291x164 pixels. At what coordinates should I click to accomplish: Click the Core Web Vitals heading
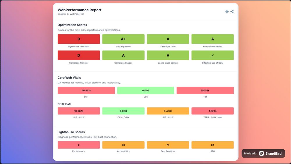coord(69,78)
